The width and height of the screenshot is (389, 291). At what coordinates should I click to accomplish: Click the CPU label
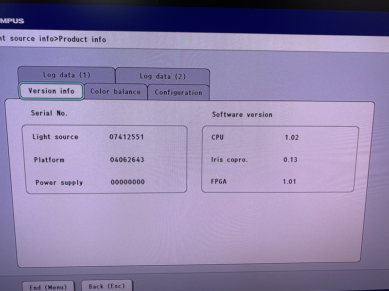coord(217,137)
